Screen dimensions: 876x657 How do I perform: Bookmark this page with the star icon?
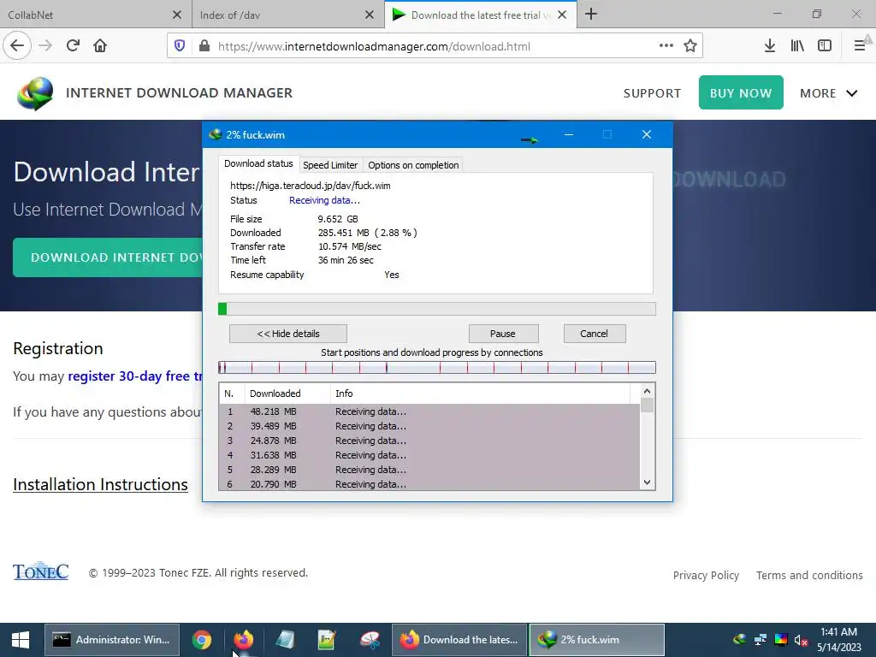(690, 46)
